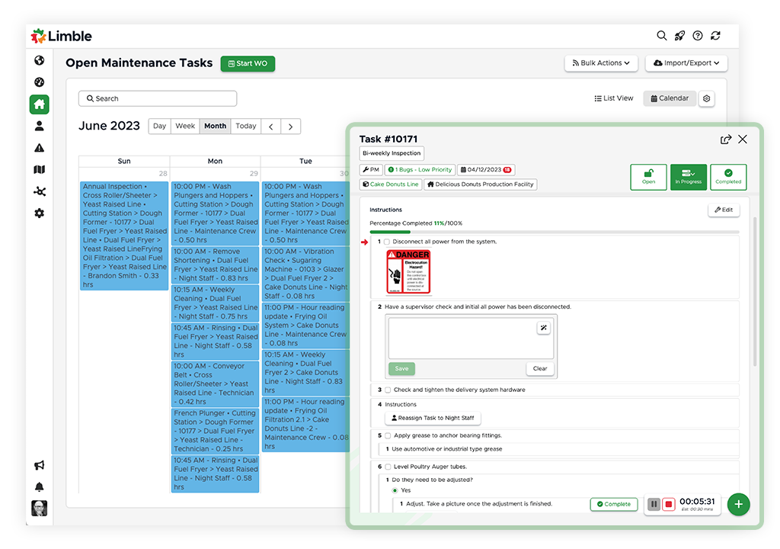Tick 'Check and tighten the delivery system hardware'

pyautogui.click(x=388, y=390)
